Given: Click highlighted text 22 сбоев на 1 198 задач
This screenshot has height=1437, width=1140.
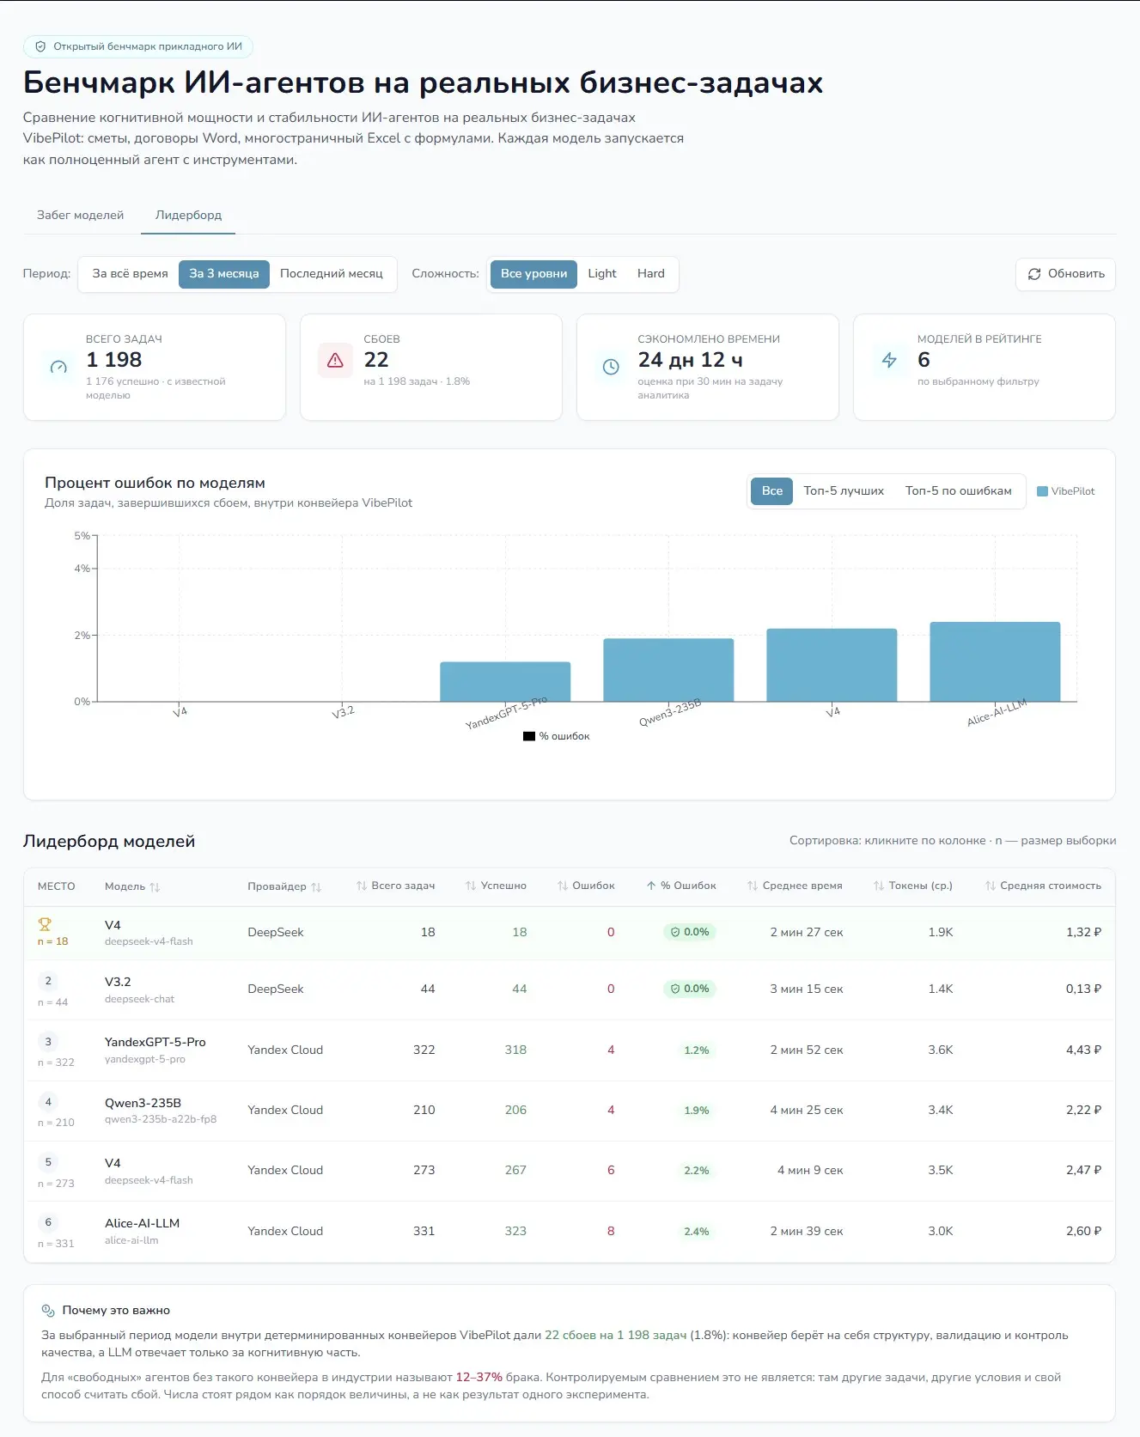Looking at the screenshot, I should tap(616, 1335).
